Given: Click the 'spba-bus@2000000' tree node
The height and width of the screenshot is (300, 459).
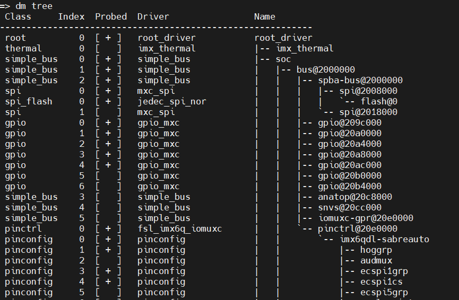Looking at the screenshot, I should point(360,81).
